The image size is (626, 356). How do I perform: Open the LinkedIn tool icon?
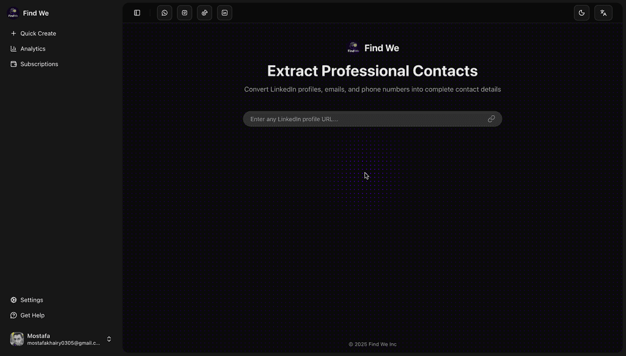click(x=224, y=13)
